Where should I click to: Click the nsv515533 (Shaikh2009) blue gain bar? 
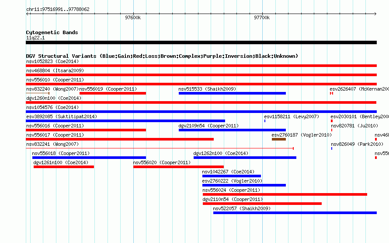tap(232, 93)
